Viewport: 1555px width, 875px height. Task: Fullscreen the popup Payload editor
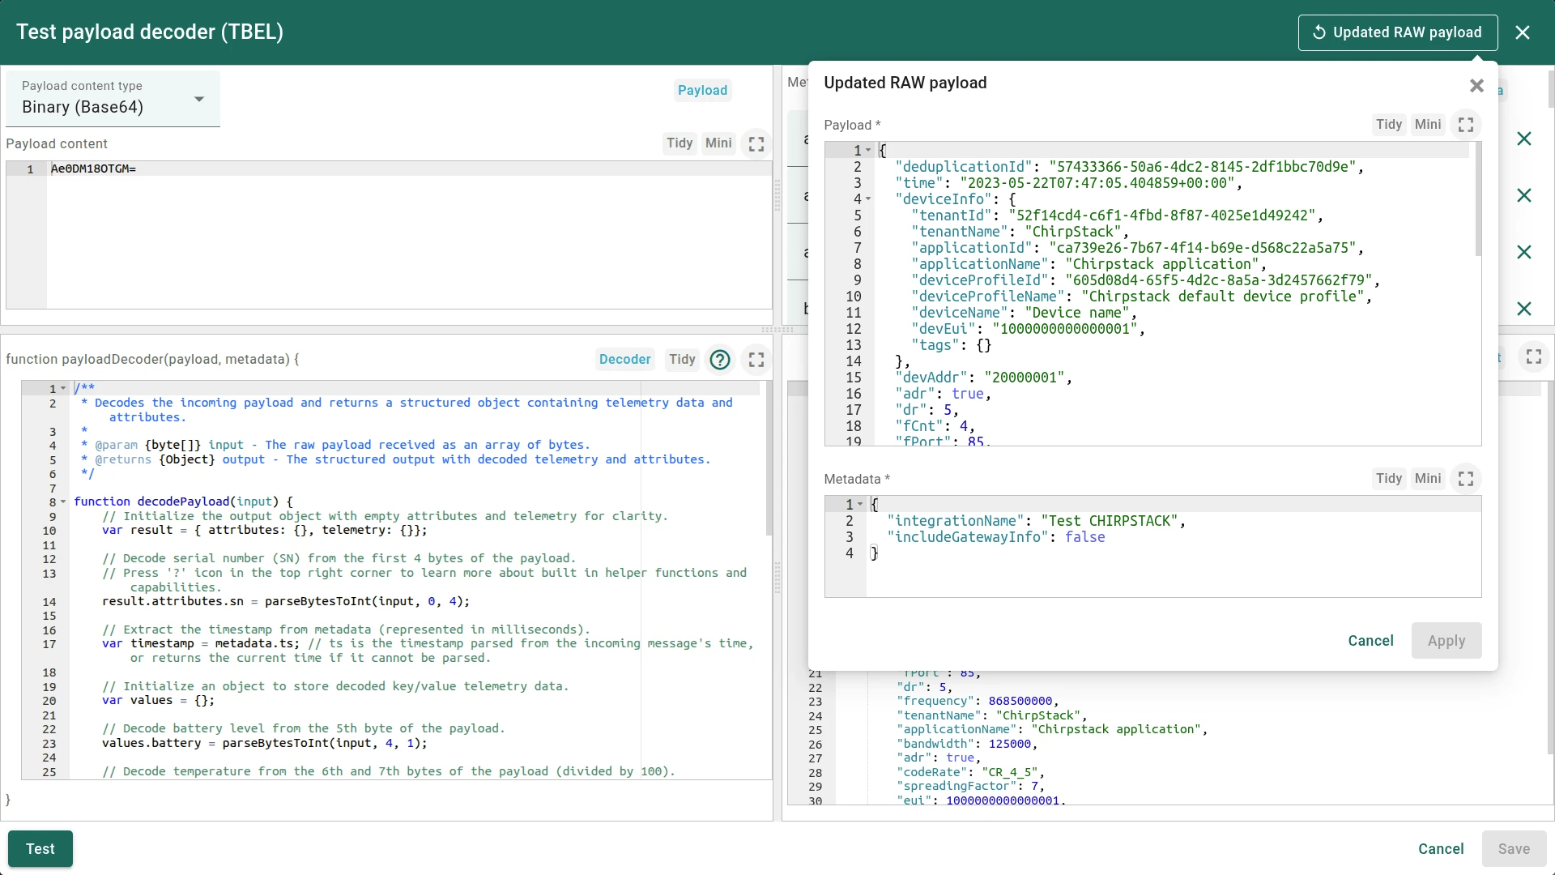1466,125
